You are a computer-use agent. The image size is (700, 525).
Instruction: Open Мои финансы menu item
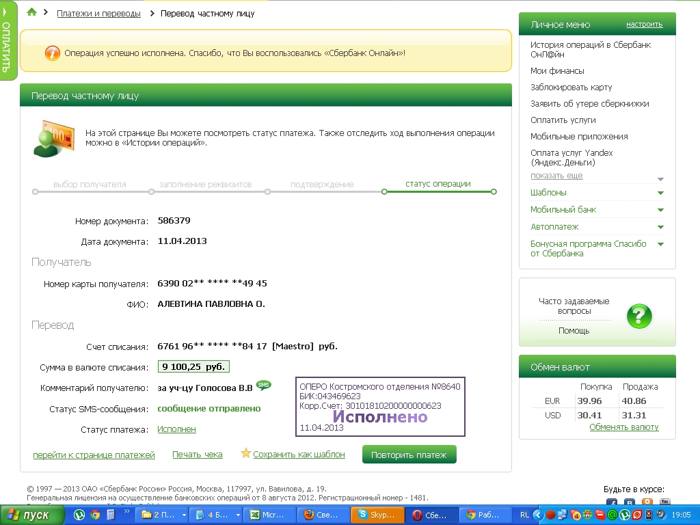click(x=557, y=71)
